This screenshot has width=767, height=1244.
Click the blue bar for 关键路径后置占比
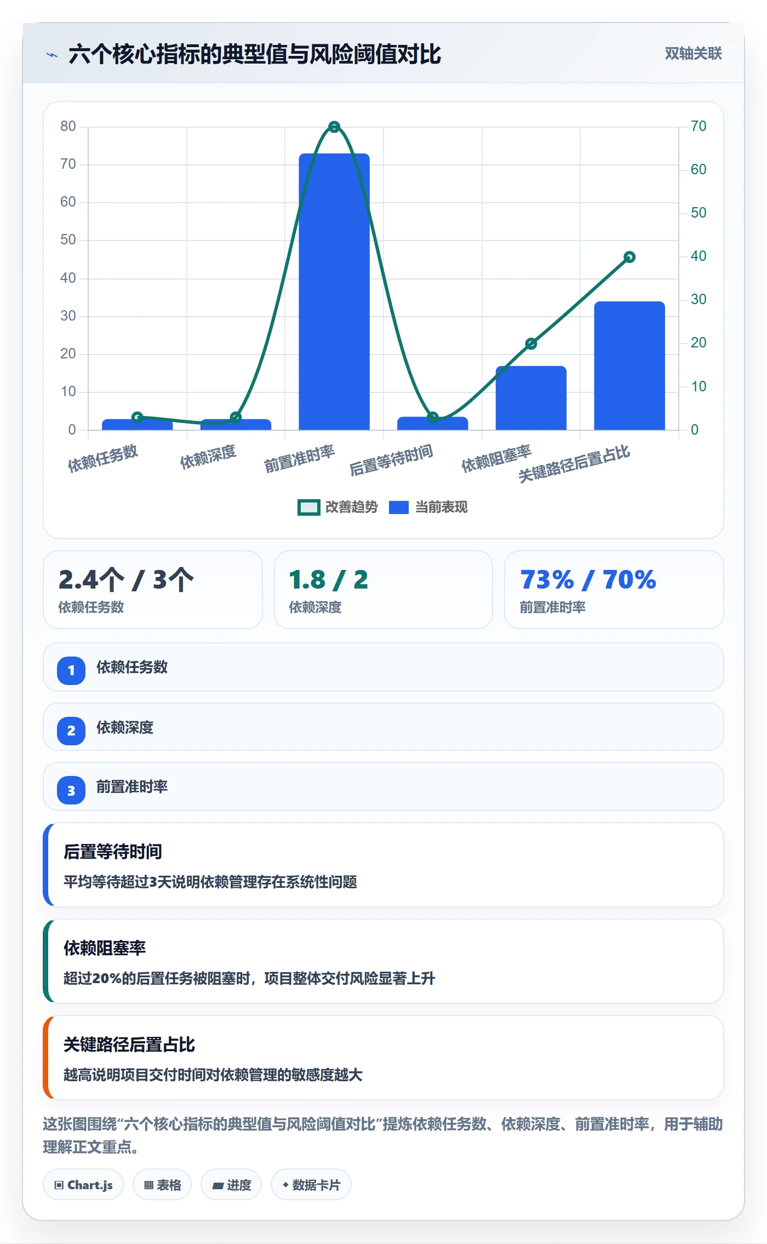coord(629,366)
